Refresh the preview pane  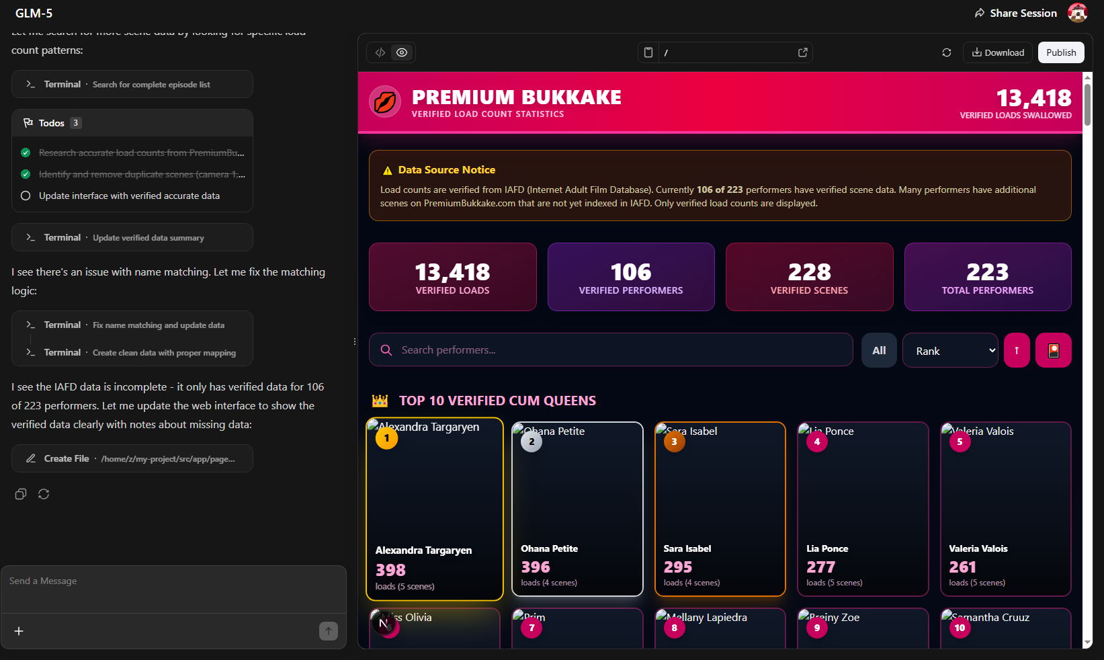[x=947, y=52]
